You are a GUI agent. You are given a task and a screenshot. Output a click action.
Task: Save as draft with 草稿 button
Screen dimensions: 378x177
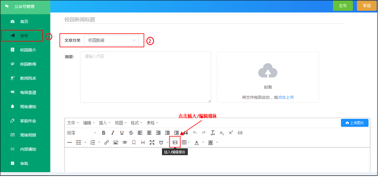point(367,6)
